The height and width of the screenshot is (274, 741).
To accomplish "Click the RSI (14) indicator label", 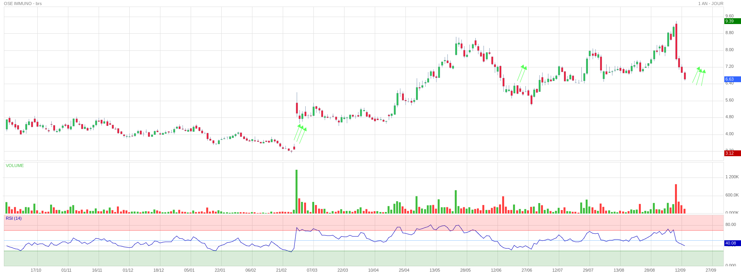I will 14,218.
